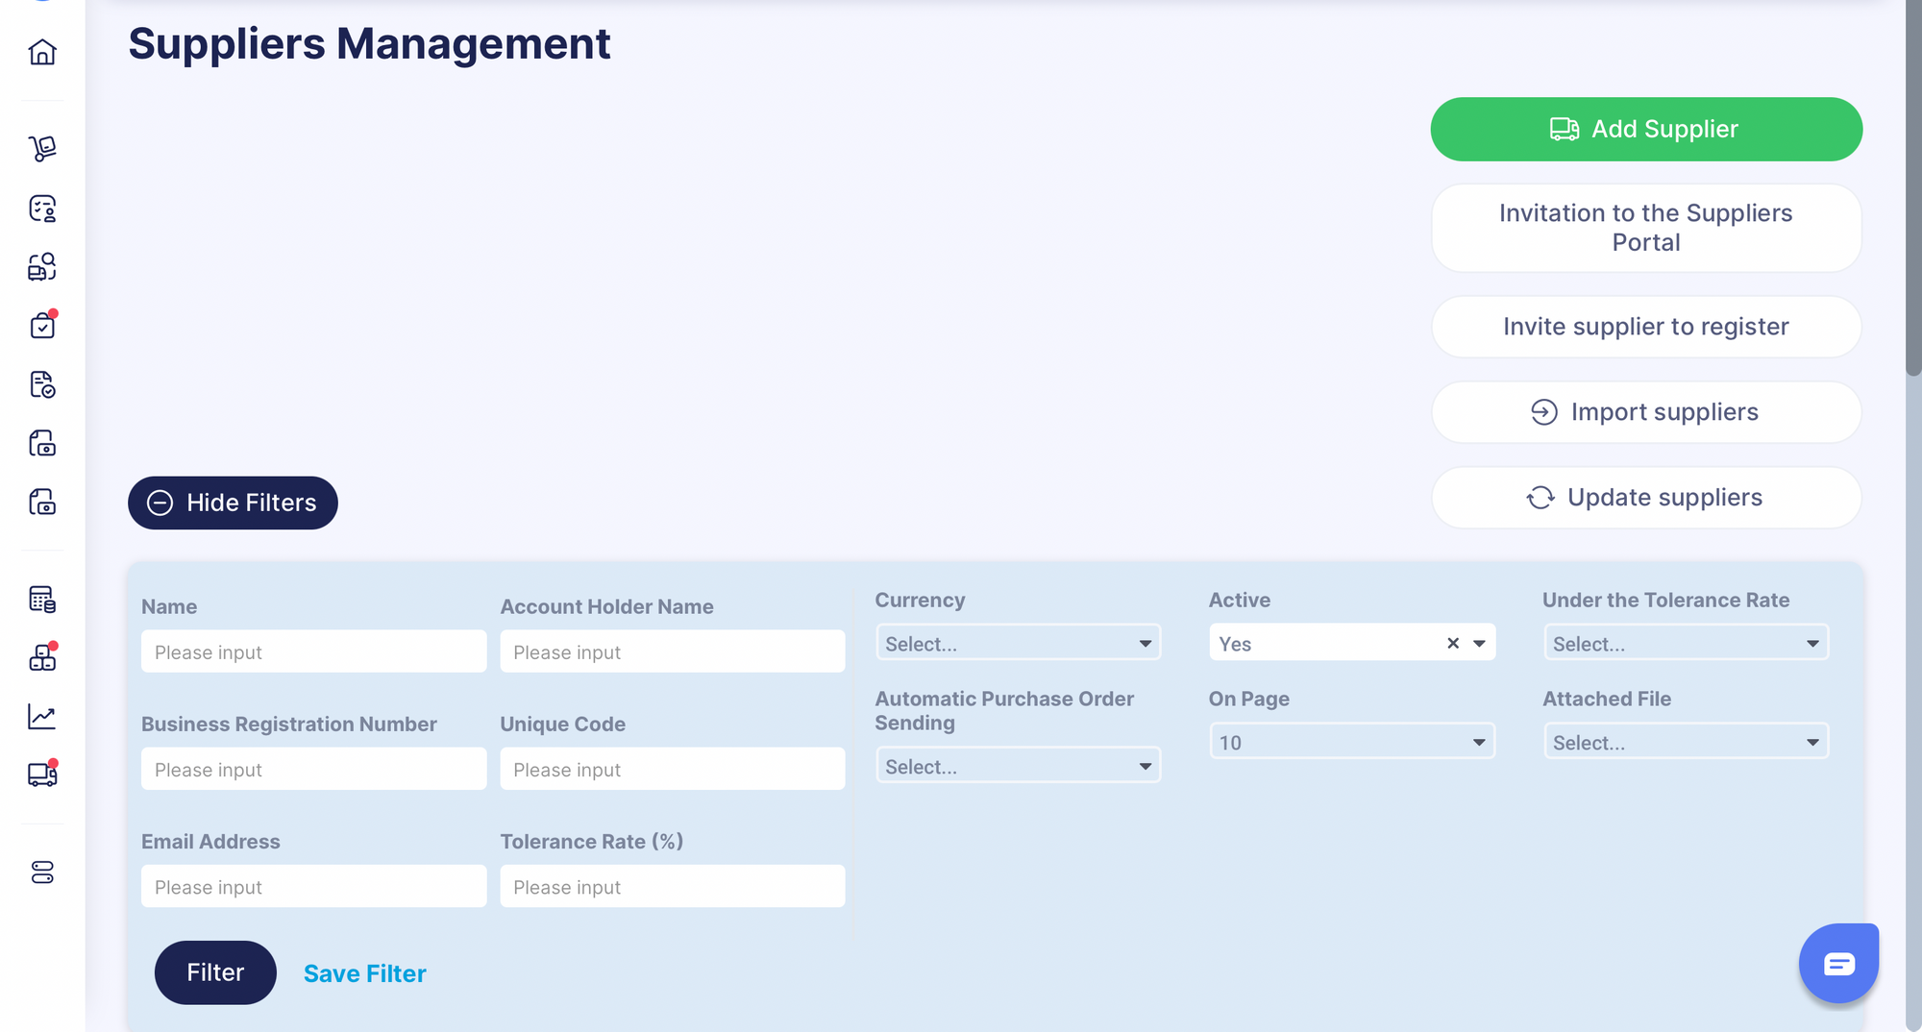Open the settings toggles icon at sidebar bottom

click(42, 872)
